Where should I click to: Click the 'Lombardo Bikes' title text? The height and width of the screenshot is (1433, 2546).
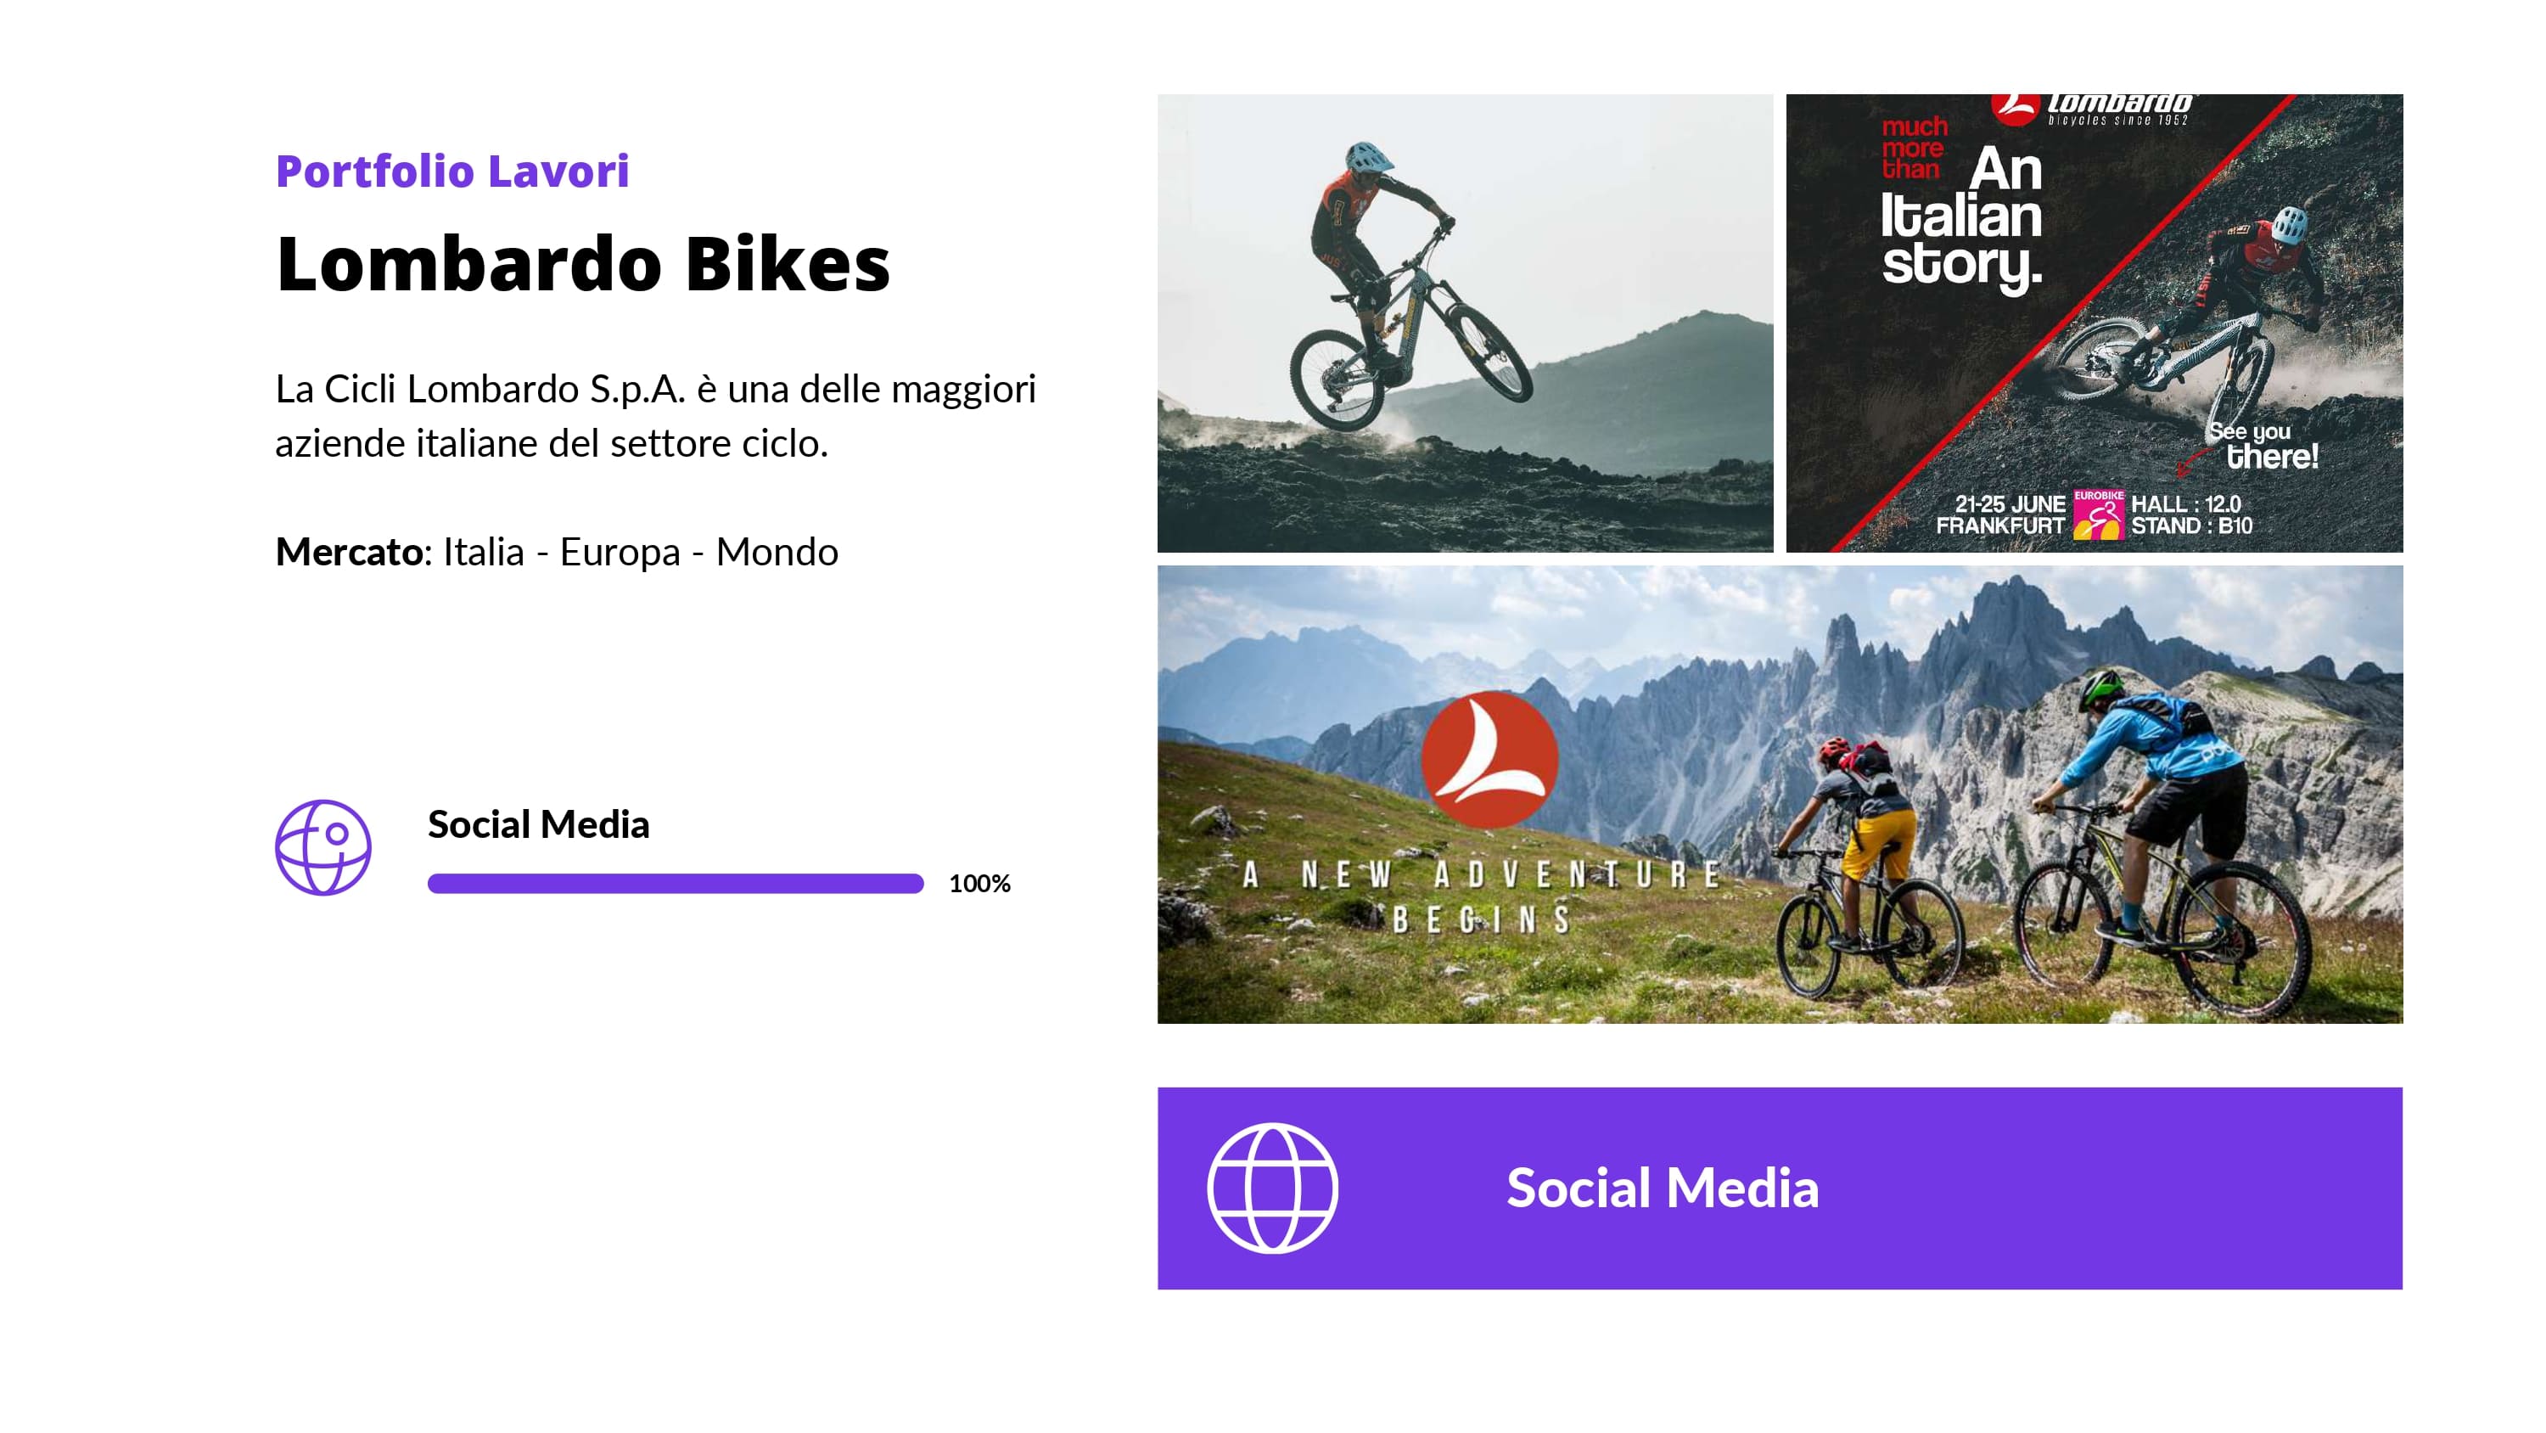(x=583, y=264)
